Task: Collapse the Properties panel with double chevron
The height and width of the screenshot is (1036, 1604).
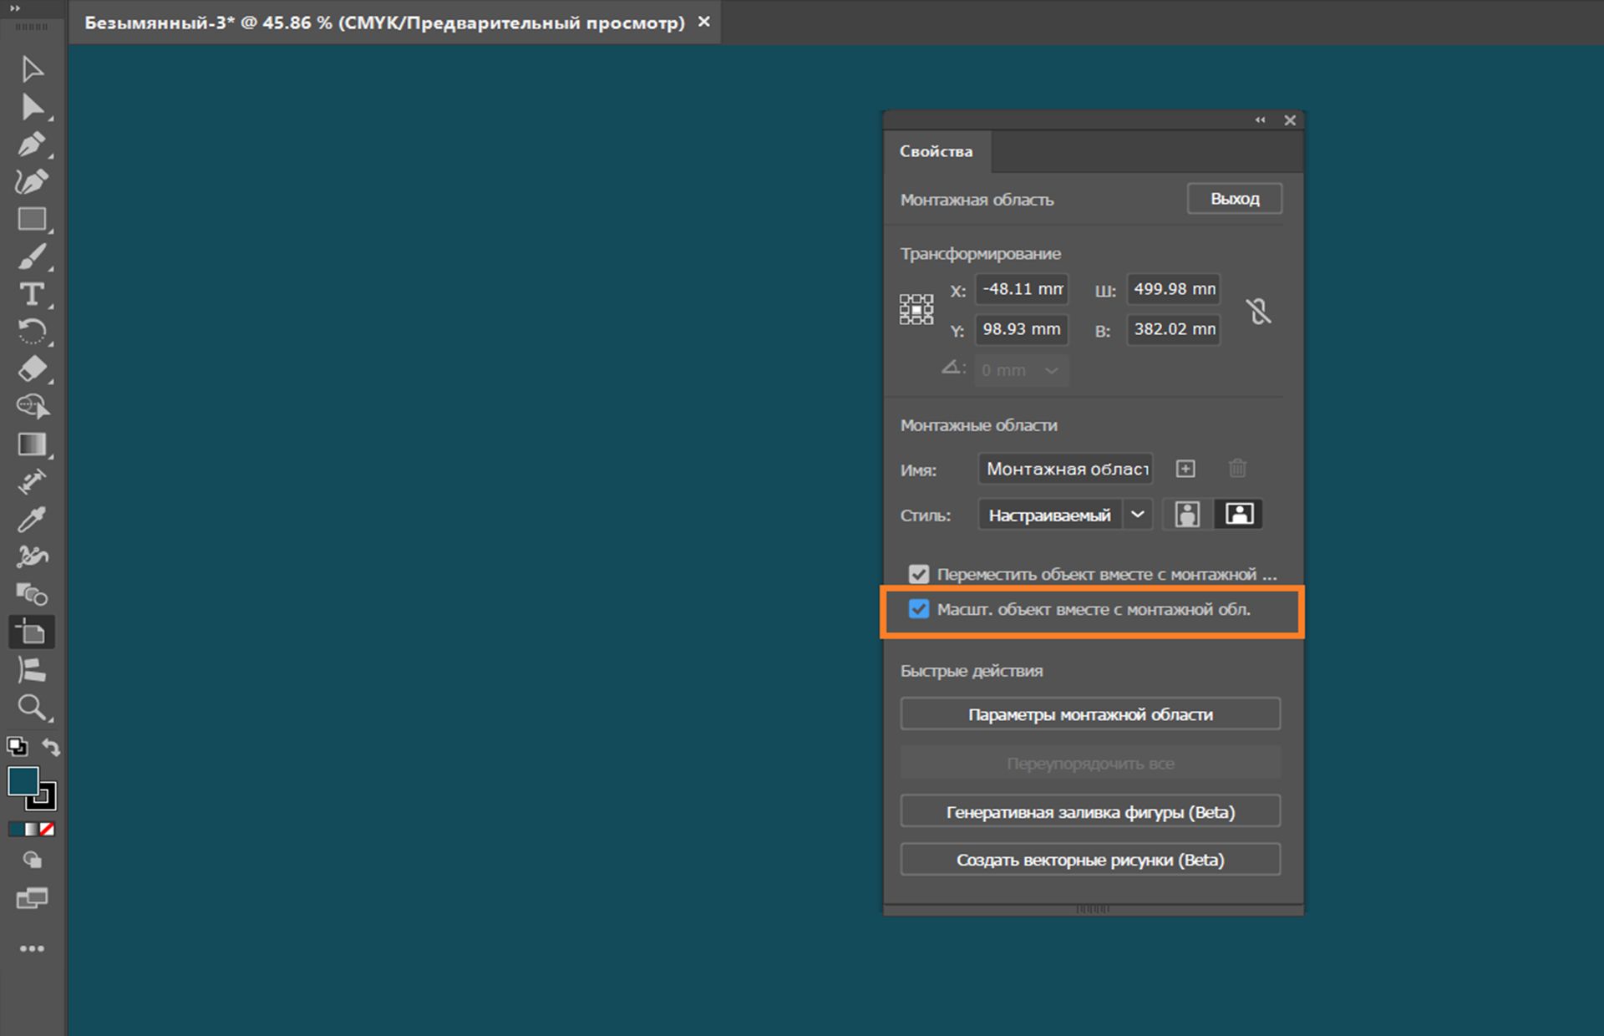Action: [1261, 119]
